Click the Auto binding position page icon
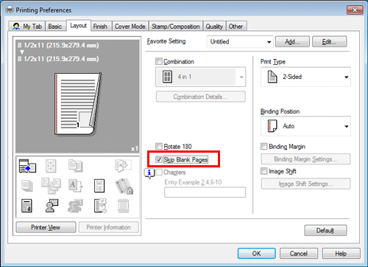Viewport: 368px width, 267px height. pos(272,126)
